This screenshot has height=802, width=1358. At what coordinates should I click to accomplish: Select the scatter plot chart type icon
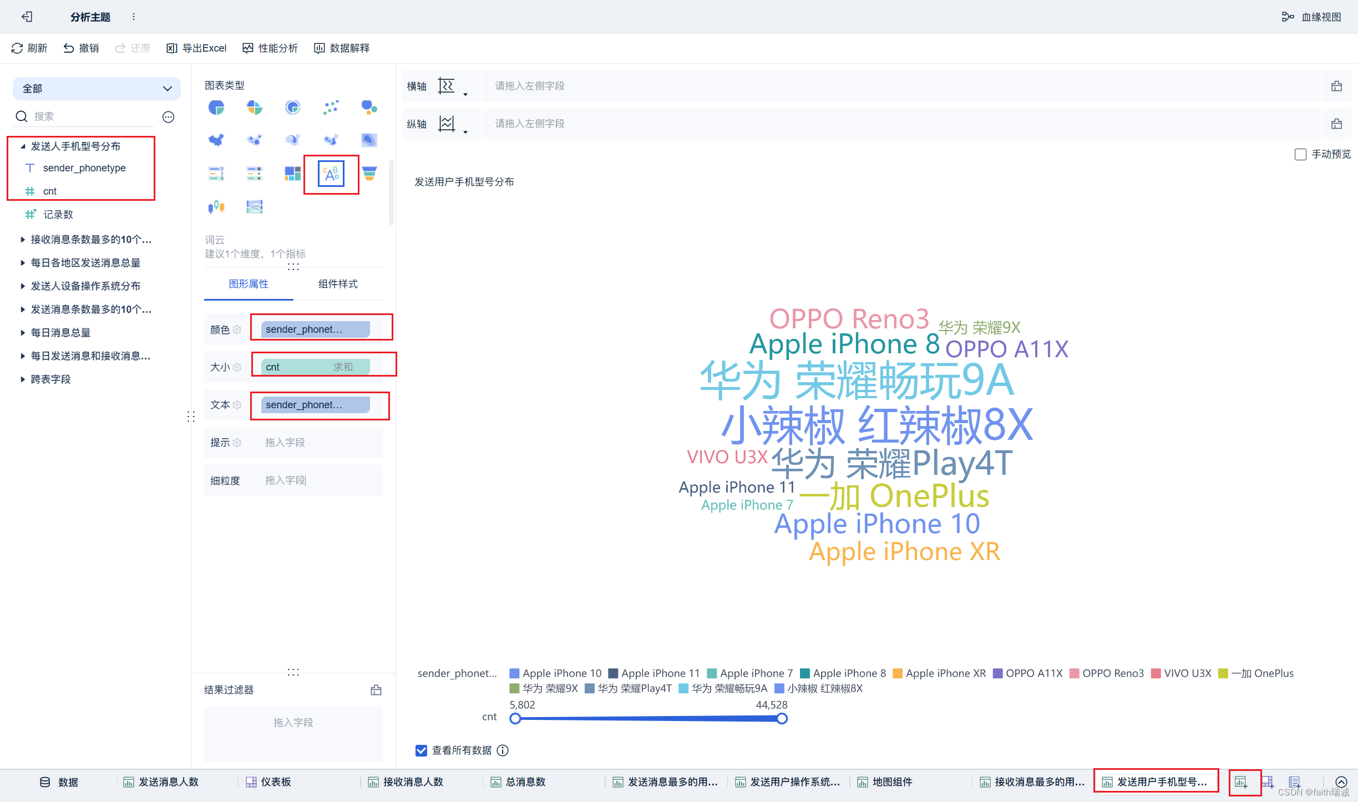331,107
